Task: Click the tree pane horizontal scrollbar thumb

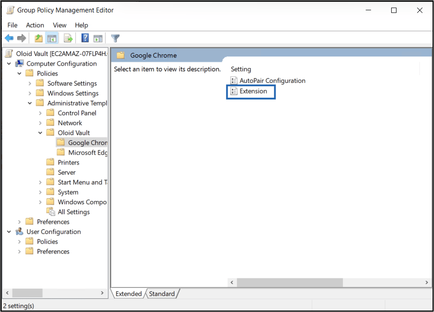Action: point(27,293)
